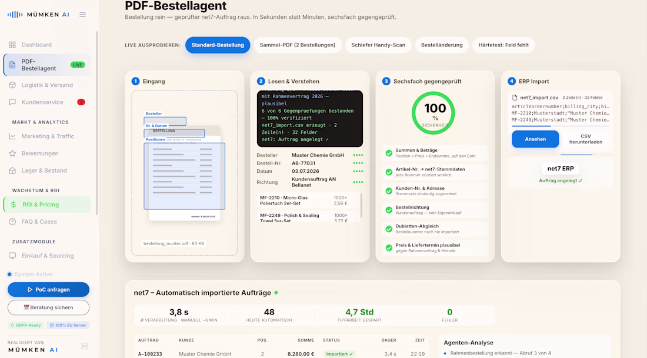Click the Marketing & Traffic chart icon
This screenshot has width=647, height=358.
tap(12, 136)
